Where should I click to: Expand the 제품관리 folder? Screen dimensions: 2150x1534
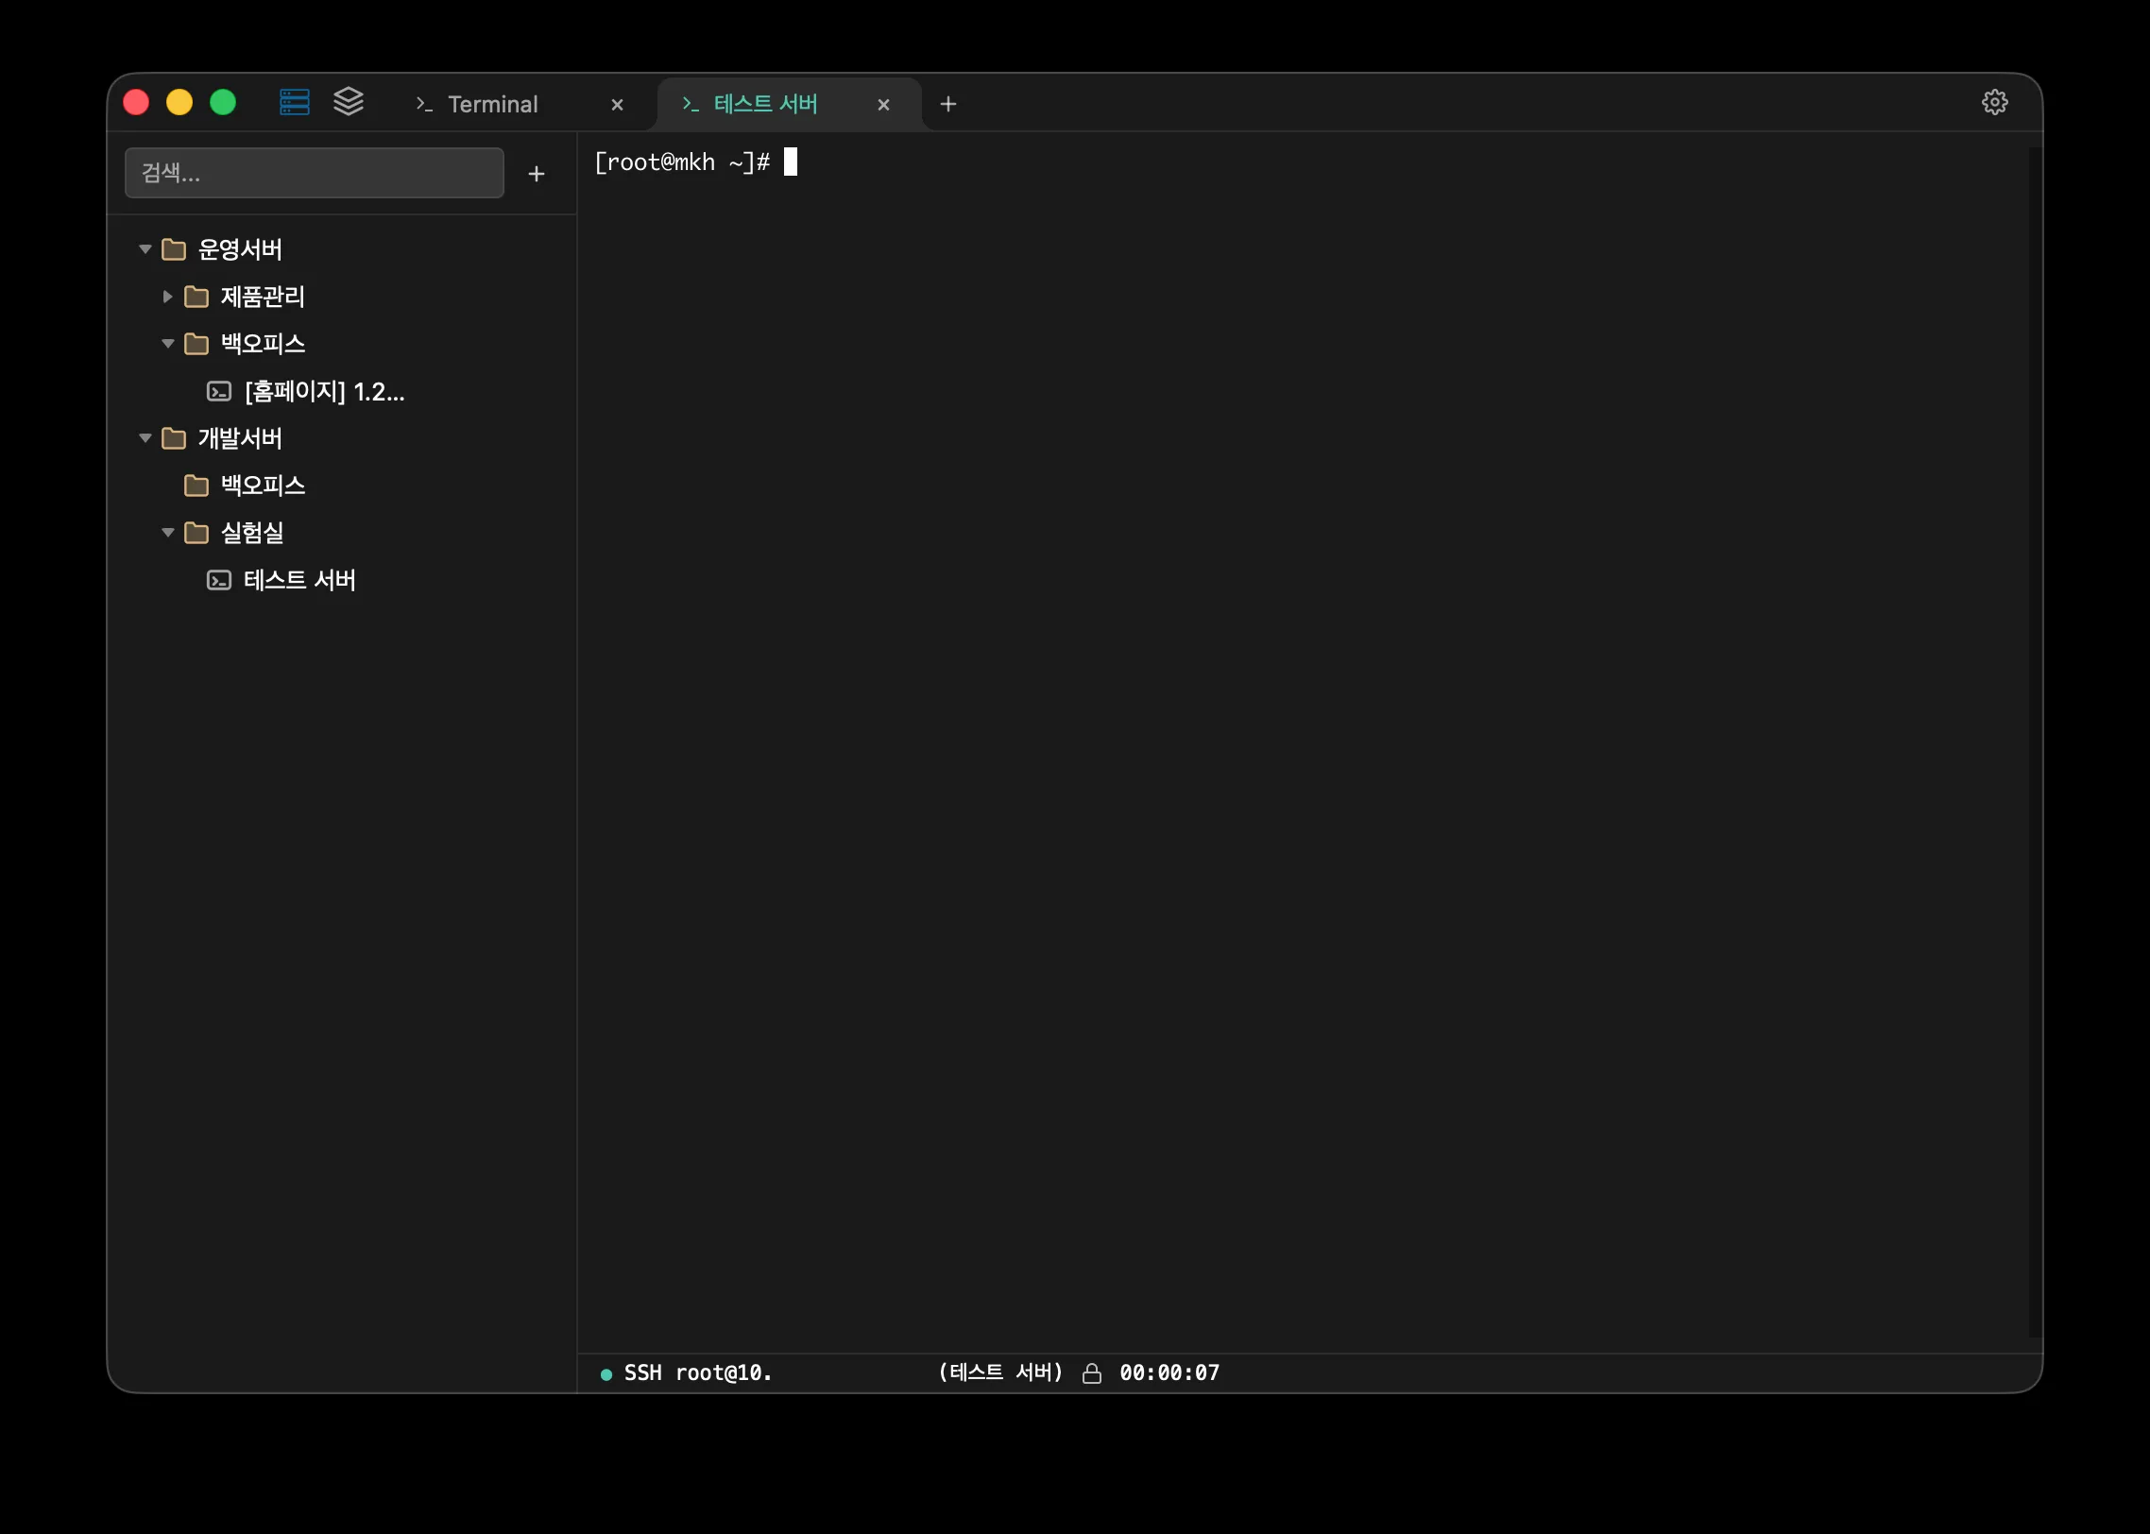(168, 297)
